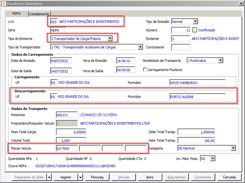The height and width of the screenshot is (183, 245).
Task: Click the Peso Total Carga field
Action: point(71,132)
